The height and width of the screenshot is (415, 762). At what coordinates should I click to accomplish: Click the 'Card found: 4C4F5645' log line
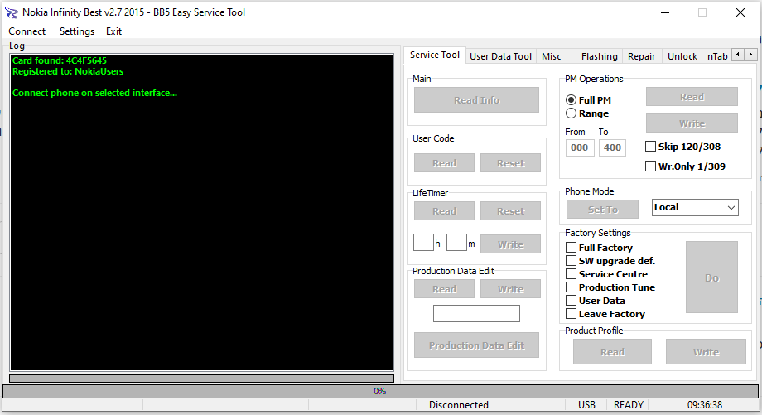click(60, 60)
